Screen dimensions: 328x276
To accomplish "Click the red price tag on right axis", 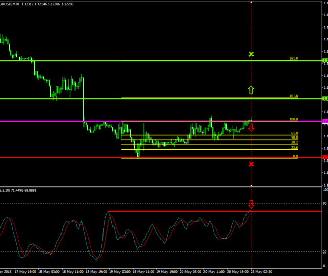I will point(325,158).
